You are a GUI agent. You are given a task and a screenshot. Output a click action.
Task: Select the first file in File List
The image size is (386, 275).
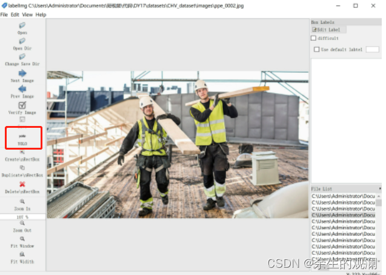[x=343, y=196]
